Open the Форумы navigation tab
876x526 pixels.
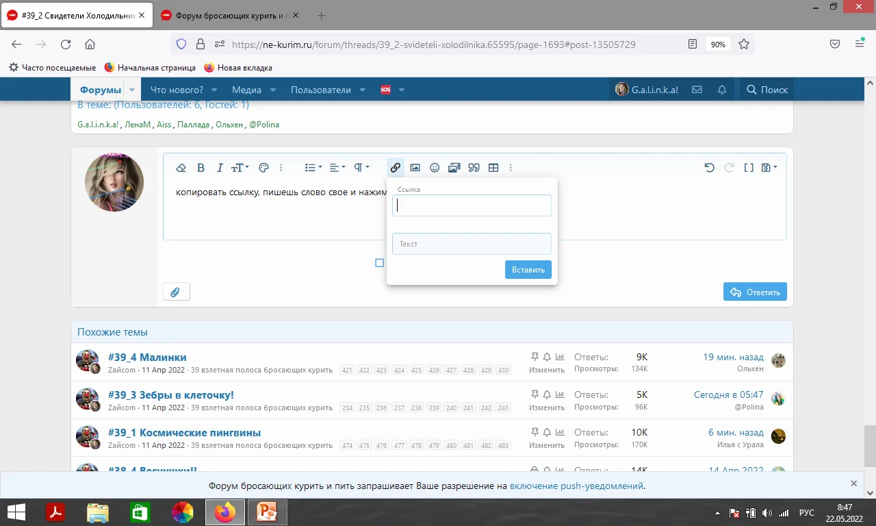tap(101, 90)
